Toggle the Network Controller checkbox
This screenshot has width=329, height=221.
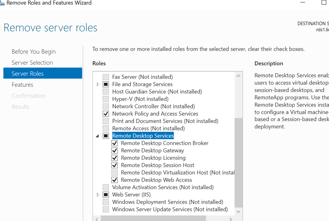[x=106, y=106]
